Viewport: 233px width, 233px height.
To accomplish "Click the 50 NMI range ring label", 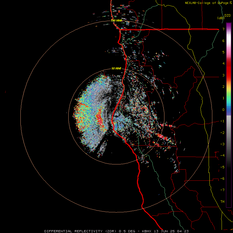I will click(116, 69).
